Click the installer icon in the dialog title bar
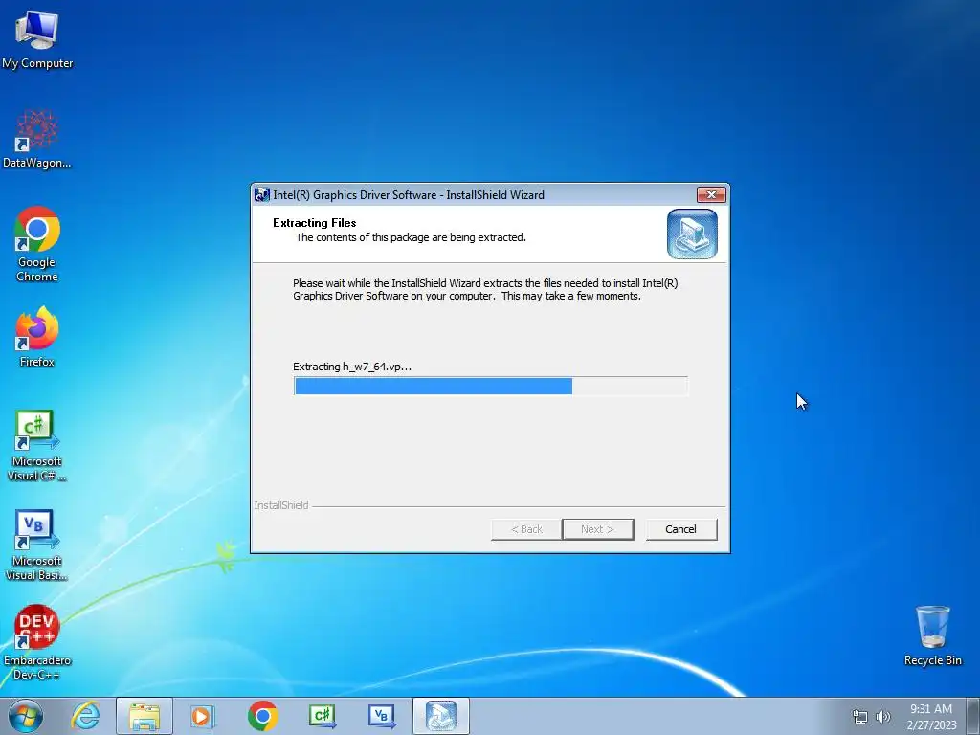 coord(262,195)
